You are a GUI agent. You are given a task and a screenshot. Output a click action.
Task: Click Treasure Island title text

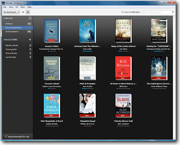(52, 84)
